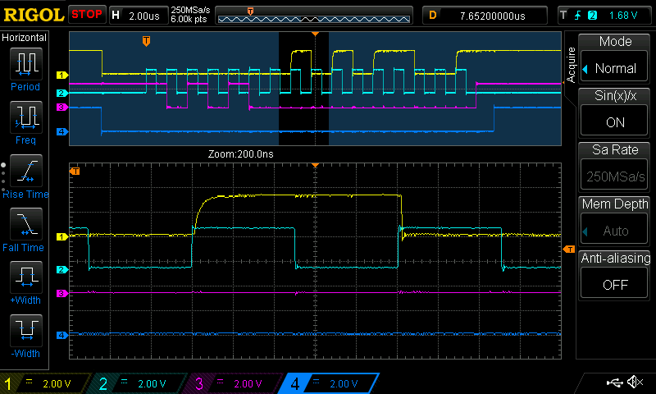Image resolution: width=656 pixels, height=394 pixels.
Task: Select the Period measurement icon
Action: [26, 64]
